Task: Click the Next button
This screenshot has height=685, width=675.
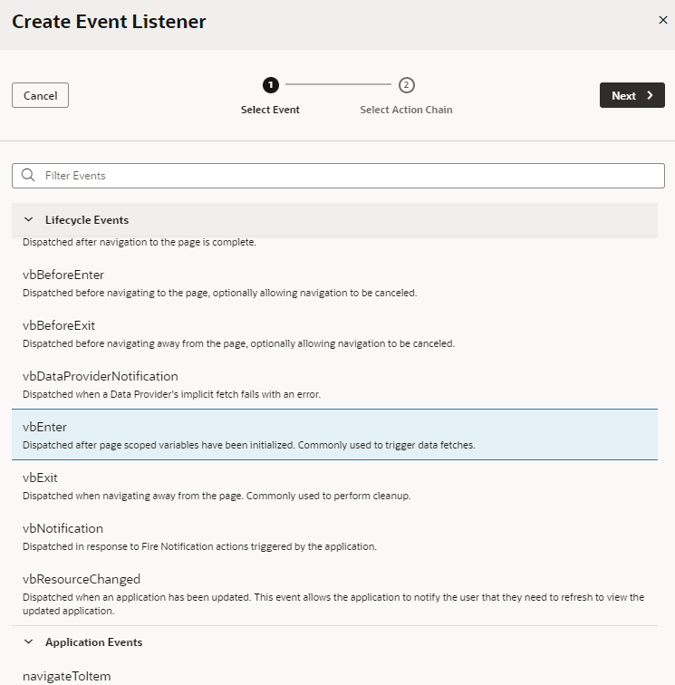Action: coord(632,95)
